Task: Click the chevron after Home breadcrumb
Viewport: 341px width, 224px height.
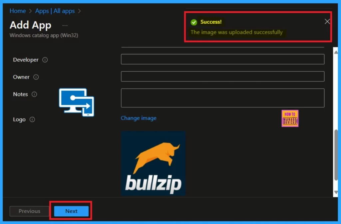Action: pyautogui.click(x=30, y=11)
